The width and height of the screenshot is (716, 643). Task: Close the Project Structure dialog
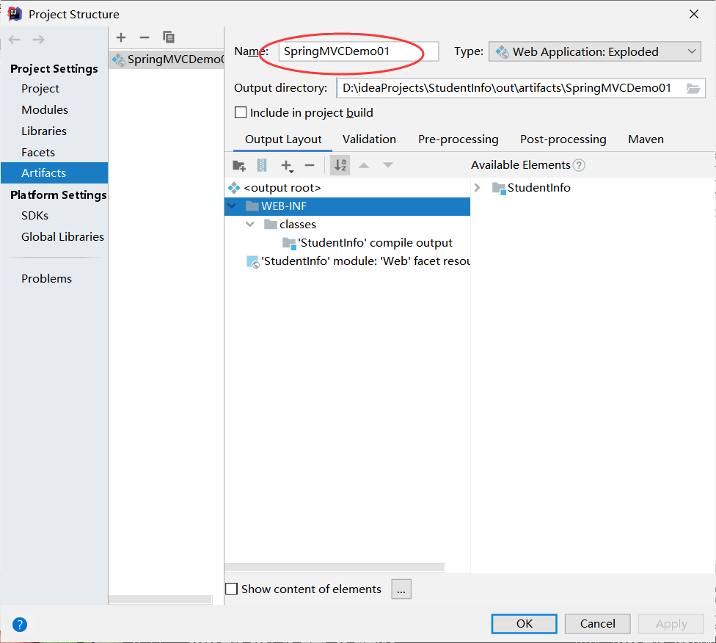point(694,14)
